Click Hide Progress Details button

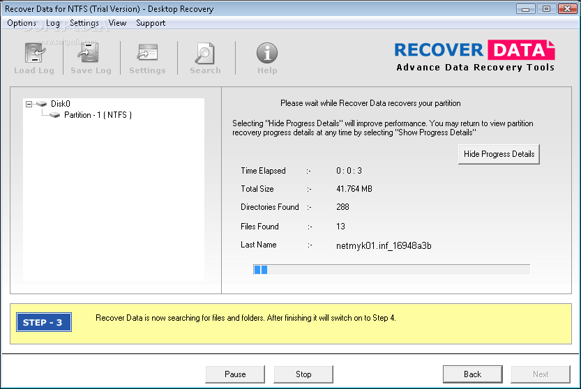point(499,154)
